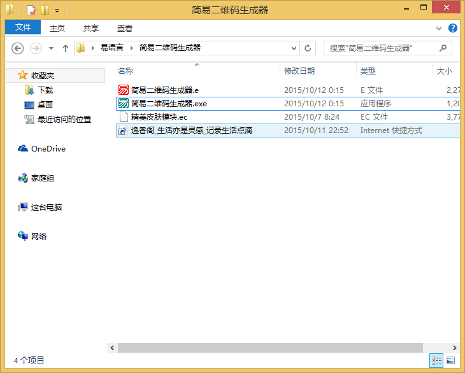Click the left arrow of the horizontal scrollbar
The image size is (465, 373).
[112, 348]
